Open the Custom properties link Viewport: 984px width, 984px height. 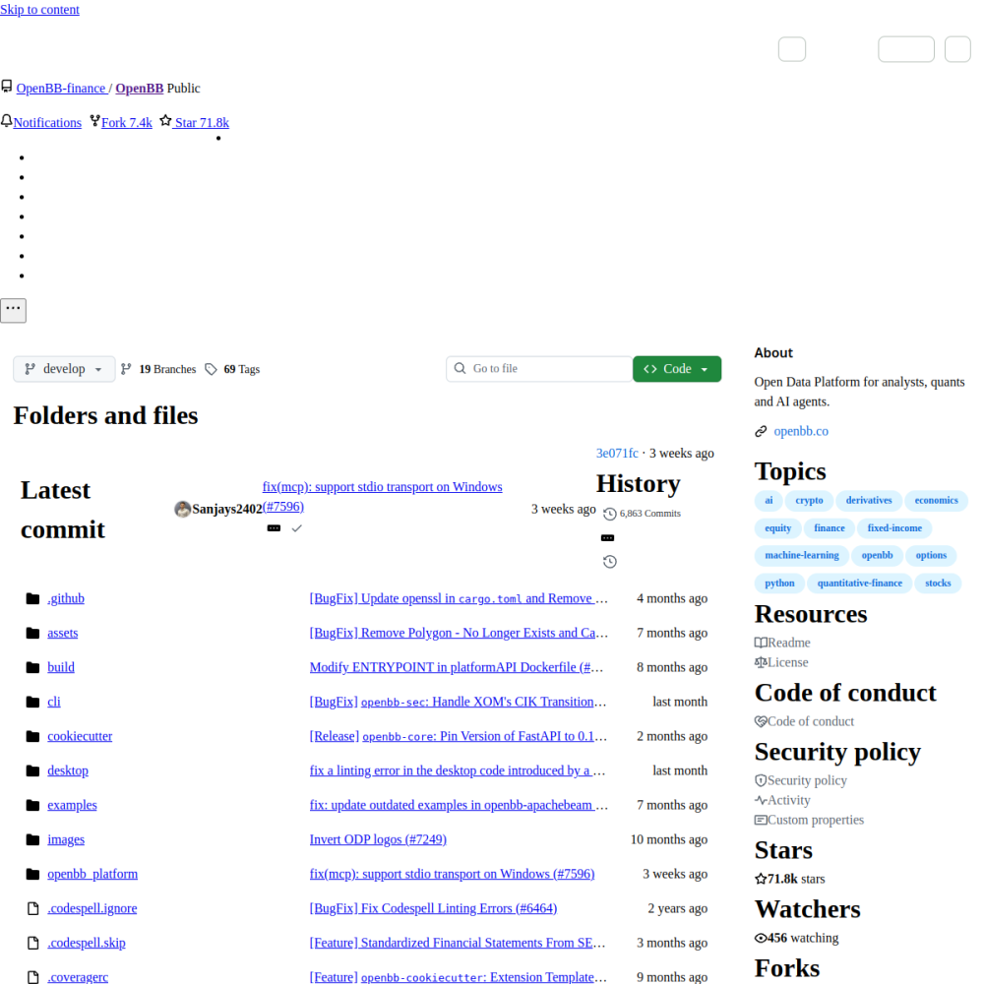(x=809, y=821)
